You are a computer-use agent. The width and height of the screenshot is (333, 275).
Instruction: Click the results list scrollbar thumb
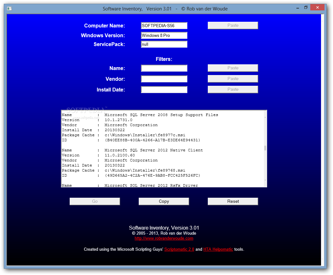pos(265,148)
